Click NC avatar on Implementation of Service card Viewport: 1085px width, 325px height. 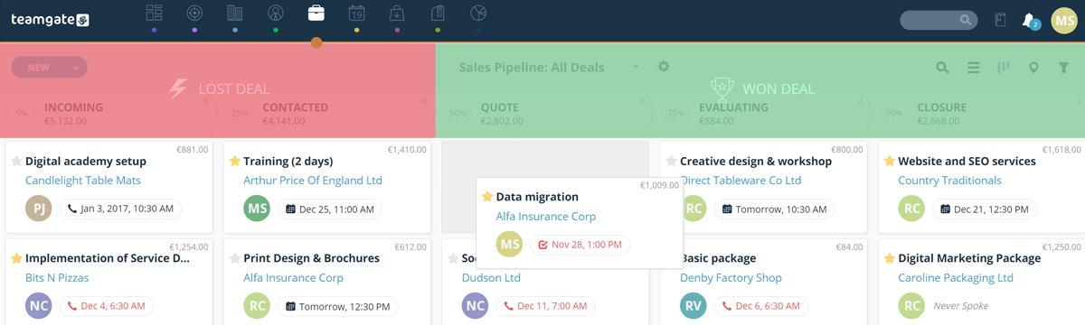click(39, 306)
